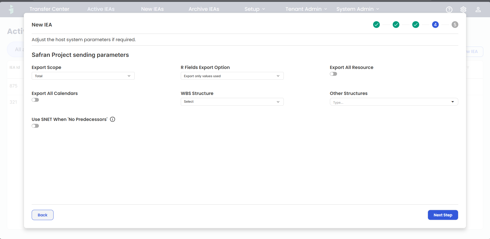Select wizard step 5 indicator
Screen dimensions: 490x239
click(x=455, y=25)
